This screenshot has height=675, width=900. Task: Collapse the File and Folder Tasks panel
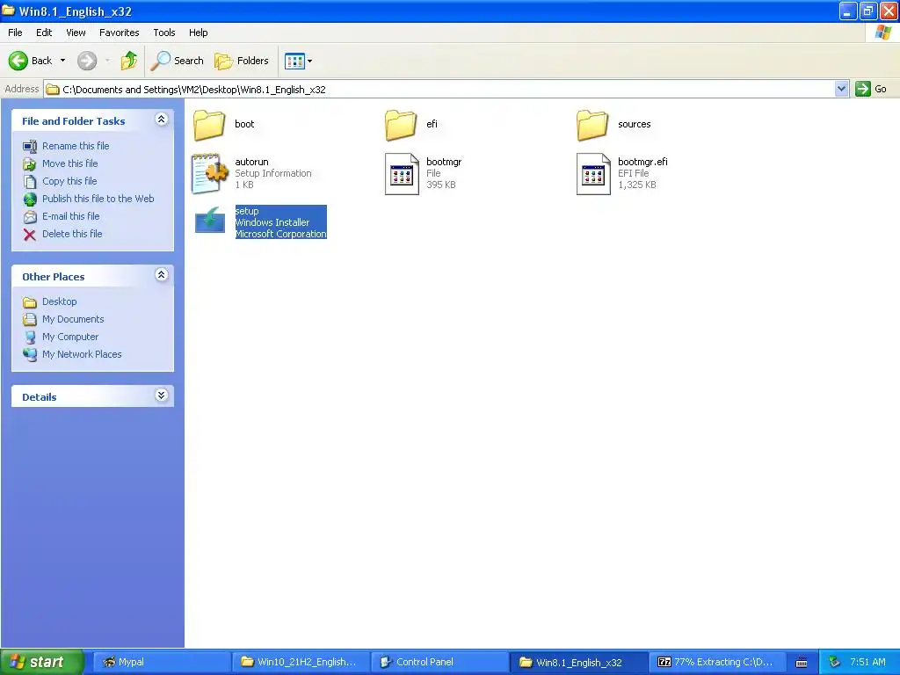(162, 120)
